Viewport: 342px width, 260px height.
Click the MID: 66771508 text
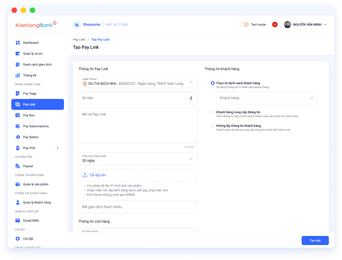[117, 25]
